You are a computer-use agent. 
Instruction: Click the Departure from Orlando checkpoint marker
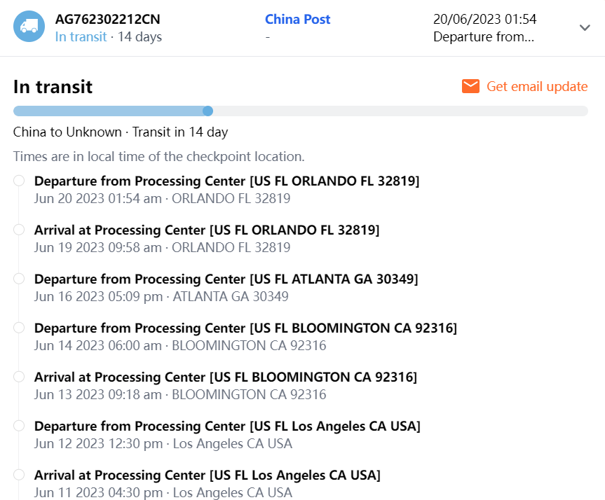[19, 181]
